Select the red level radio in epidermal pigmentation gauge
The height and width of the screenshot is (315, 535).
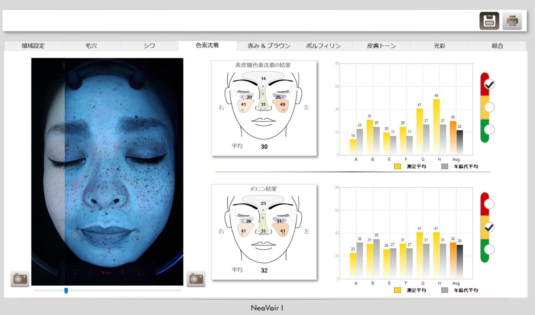[x=489, y=84]
